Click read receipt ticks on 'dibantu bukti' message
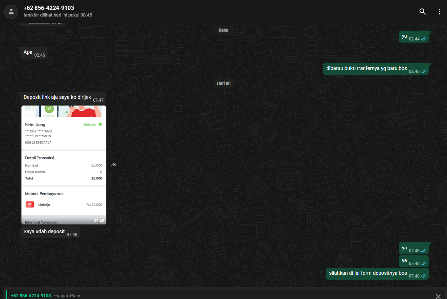Image resolution: width=447 pixels, height=299 pixels. [423, 71]
